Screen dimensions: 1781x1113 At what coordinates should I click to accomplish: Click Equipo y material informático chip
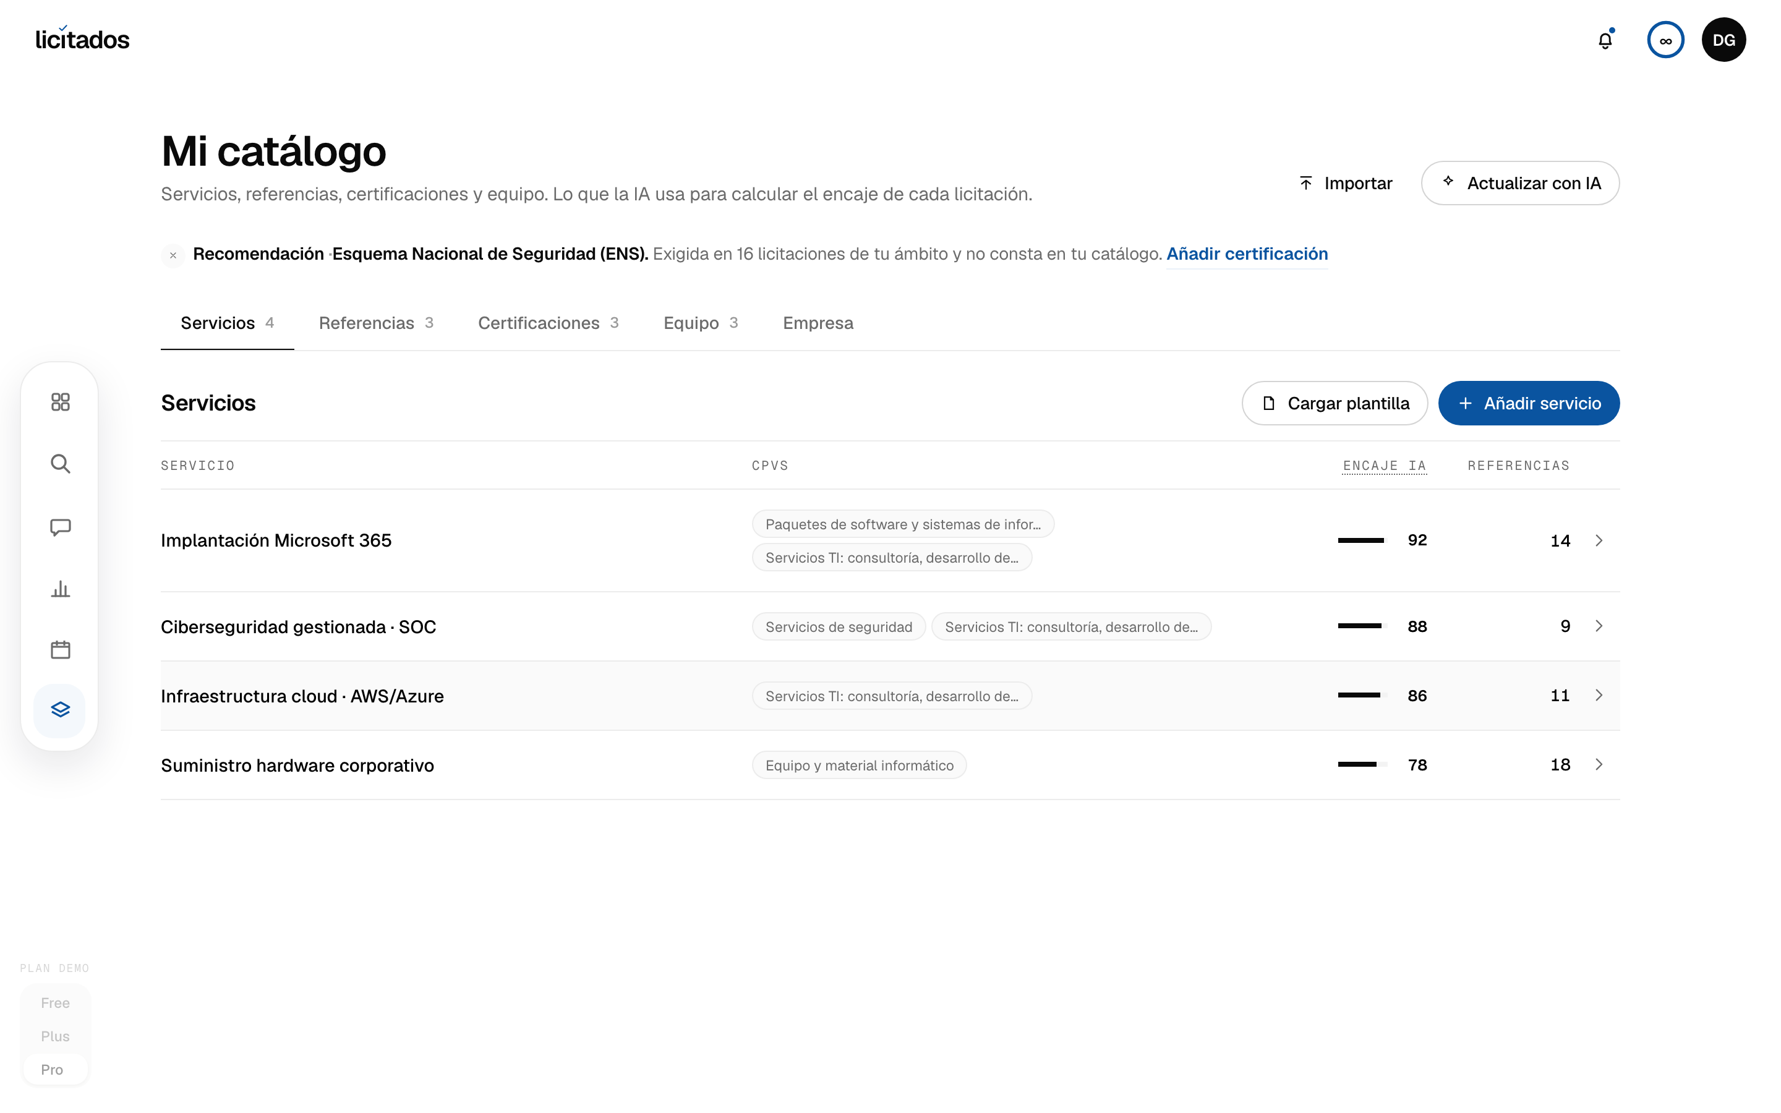860,765
